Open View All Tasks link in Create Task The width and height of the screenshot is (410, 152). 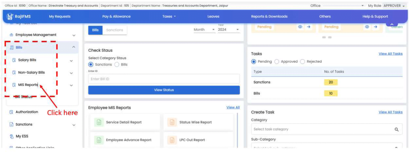(391, 112)
